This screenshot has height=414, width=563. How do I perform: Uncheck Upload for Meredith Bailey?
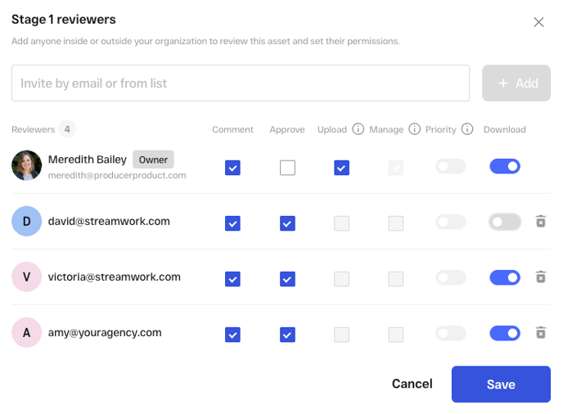pyautogui.click(x=342, y=168)
